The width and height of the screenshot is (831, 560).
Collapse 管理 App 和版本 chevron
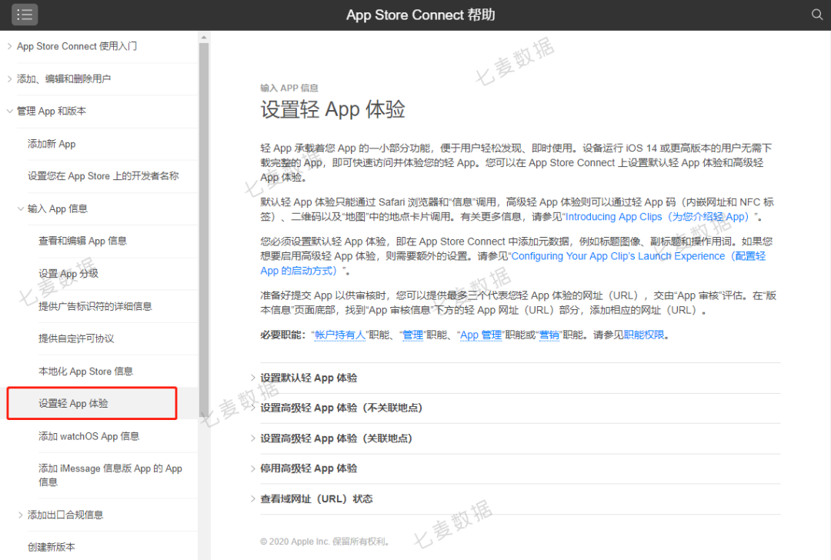(9, 112)
